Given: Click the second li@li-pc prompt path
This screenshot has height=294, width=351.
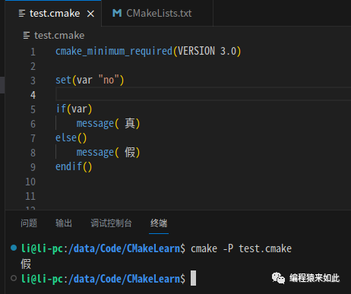Looking at the screenshot, I should [x=103, y=279].
